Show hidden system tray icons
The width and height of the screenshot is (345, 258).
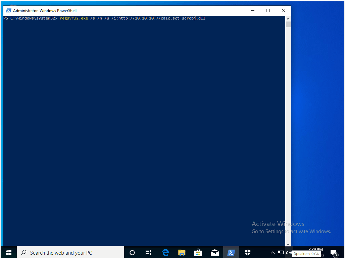coord(273,253)
